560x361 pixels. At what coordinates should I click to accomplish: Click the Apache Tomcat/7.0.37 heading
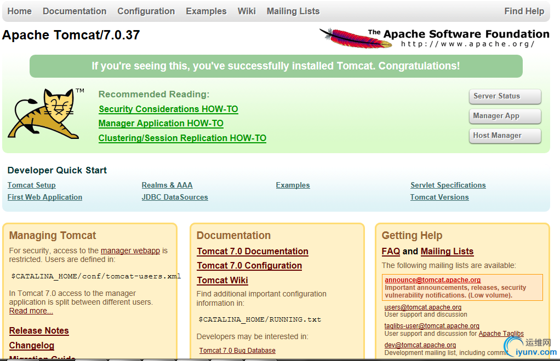coord(71,35)
